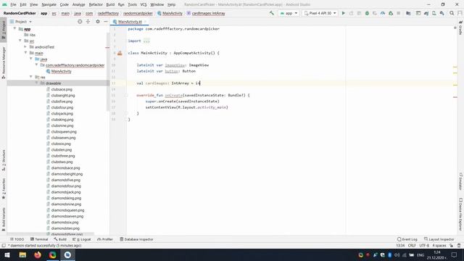
Task: Collapse the java folder node
Action: click(x=31, y=59)
